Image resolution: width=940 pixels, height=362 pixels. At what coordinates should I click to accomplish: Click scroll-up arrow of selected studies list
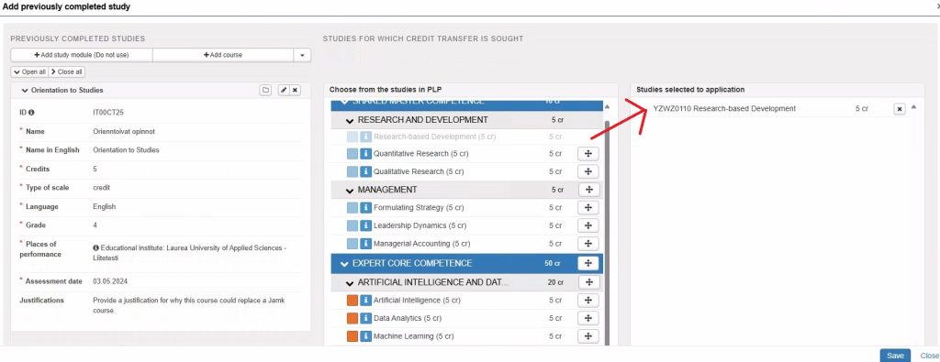(x=913, y=107)
